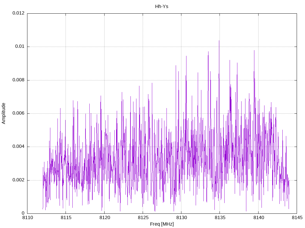305x228 pixels.
Task: Click the tallest spectrum peak near 8135 MHz
Action: (219, 41)
